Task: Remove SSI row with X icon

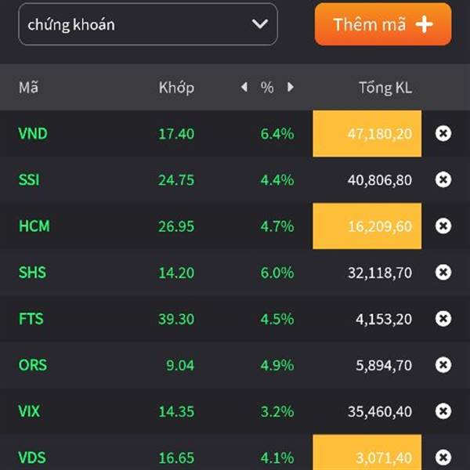Action: click(443, 179)
